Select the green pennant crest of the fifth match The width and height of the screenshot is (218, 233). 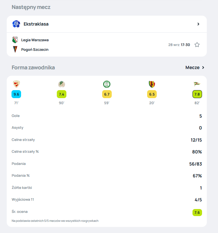point(197,84)
